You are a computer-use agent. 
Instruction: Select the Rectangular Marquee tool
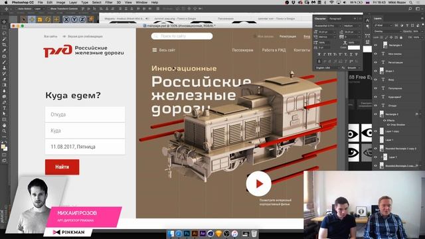coord(4,28)
